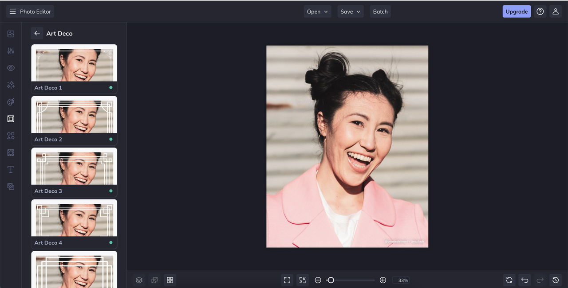Expand the Save dropdown
The height and width of the screenshot is (288, 568).
click(351, 12)
